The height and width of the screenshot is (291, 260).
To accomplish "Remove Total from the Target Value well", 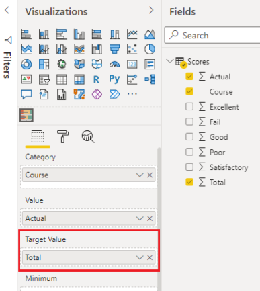I will click(x=150, y=257).
